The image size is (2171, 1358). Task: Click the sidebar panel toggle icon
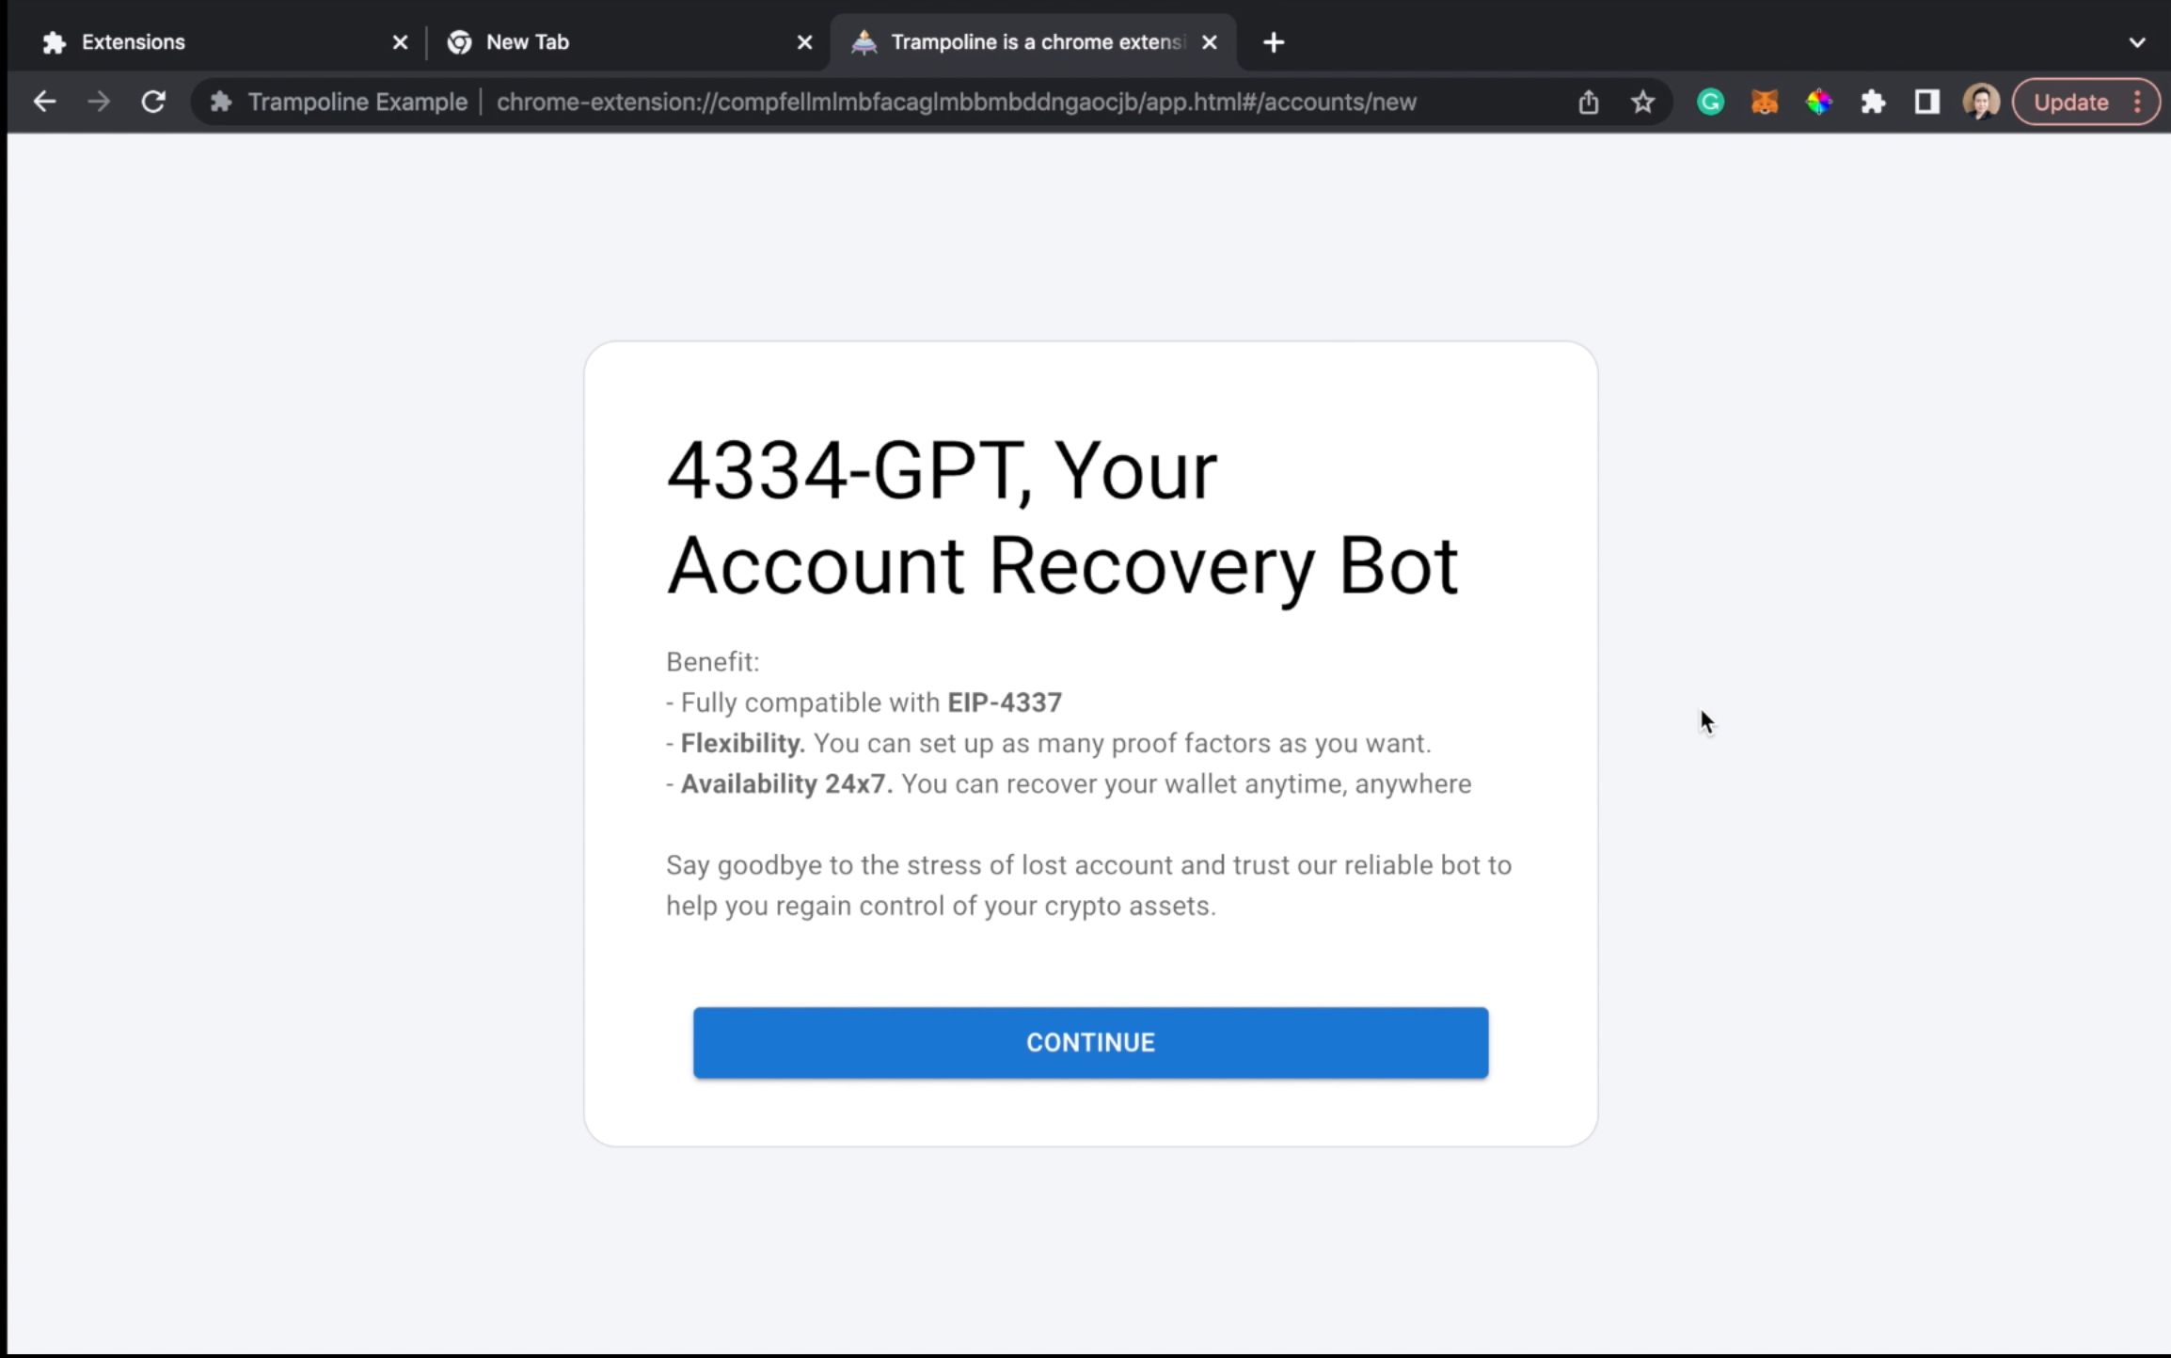(x=1925, y=102)
